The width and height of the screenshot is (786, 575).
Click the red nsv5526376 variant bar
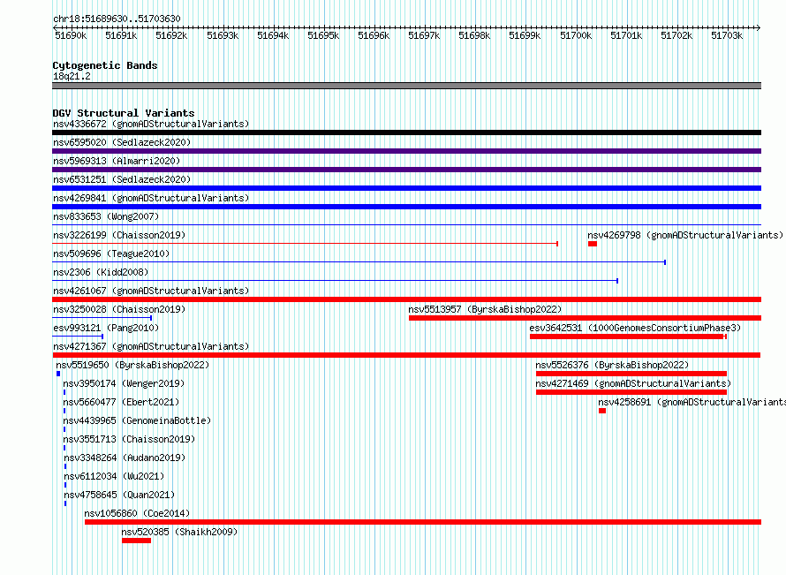pyautogui.click(x=631, y=374)
